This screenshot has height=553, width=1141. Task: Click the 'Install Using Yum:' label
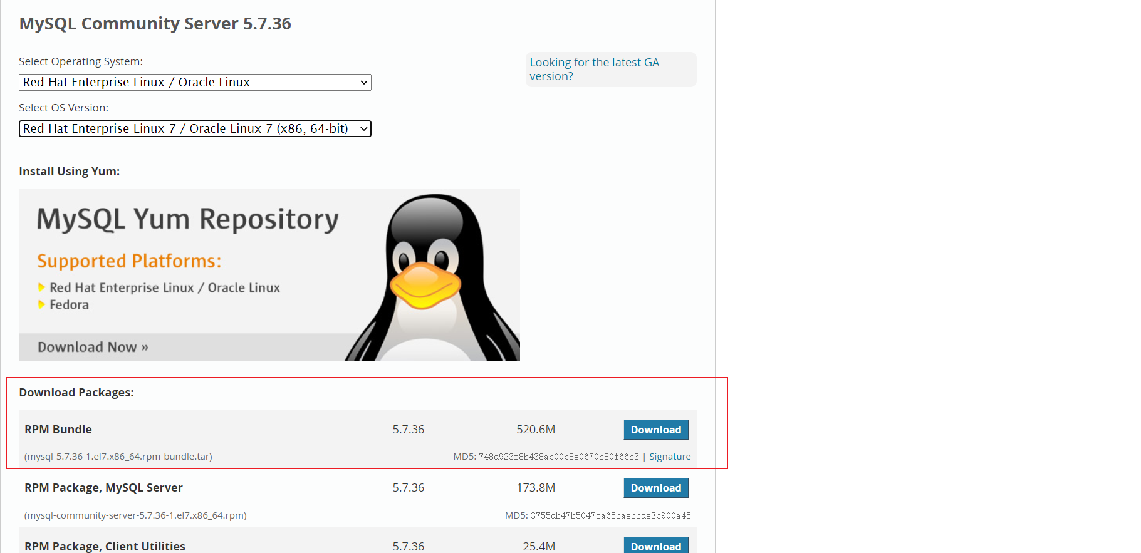(x=69, y=171)
